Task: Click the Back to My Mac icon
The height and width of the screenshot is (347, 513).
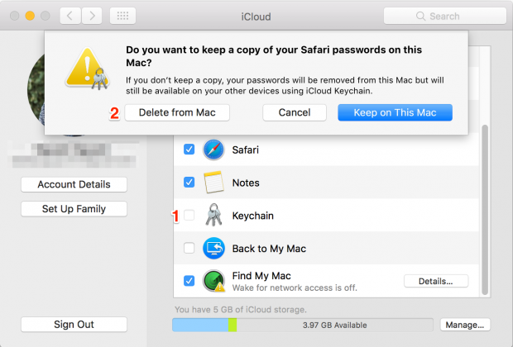Action: [214, 248]
